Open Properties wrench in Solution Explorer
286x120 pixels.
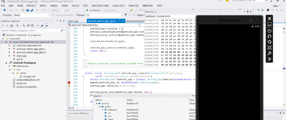pyautogui.click(x=42, y=26)
